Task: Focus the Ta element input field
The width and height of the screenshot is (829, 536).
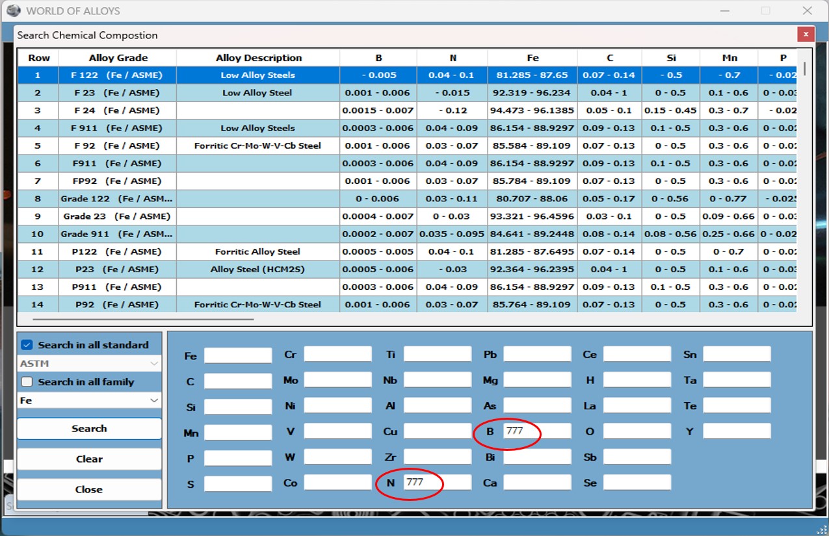Action: pos(737,380)
